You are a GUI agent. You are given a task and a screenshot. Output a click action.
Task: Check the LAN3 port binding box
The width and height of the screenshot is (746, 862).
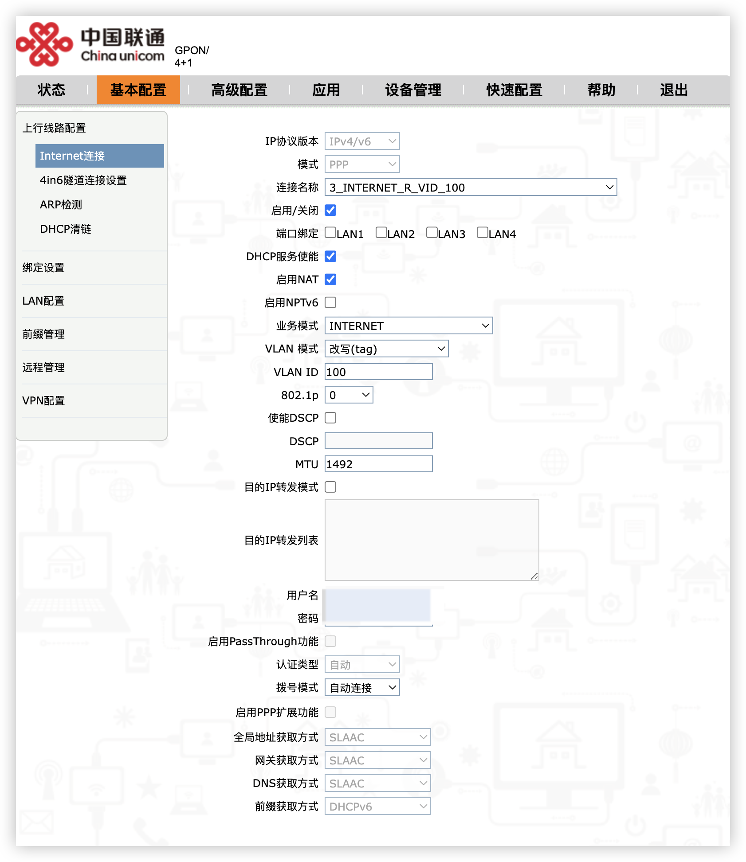[432, 232]
